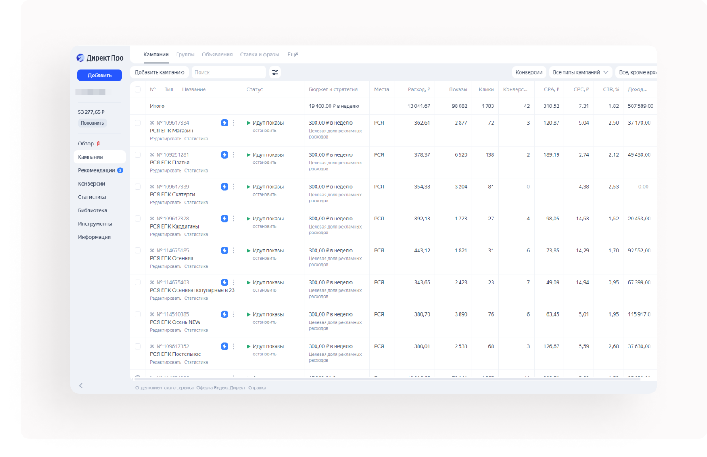Open three-dot menu for РСЯ ЕПК Платья
The image size is (707, 457).
click(233, 155)
